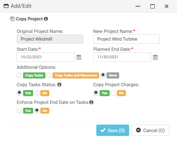Open the Start Date calendar picker

click(x=79, y=57)
